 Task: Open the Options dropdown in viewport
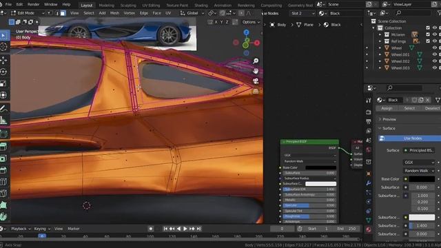251,22
